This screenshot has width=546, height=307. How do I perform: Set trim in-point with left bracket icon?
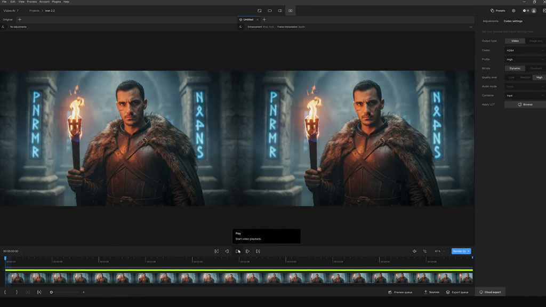coord(5,292)
